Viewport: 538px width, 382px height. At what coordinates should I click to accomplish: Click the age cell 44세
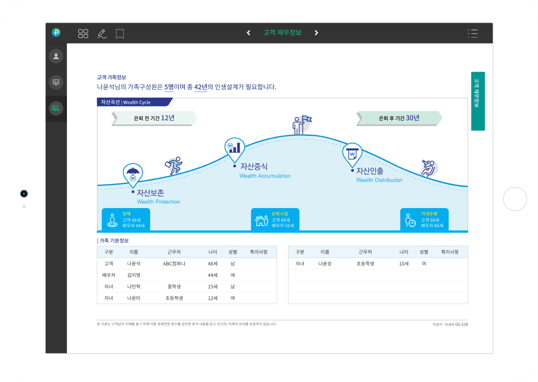[213, 275]
